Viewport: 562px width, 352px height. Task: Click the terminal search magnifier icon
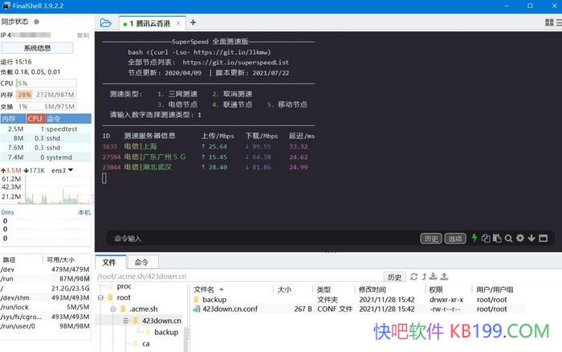pos(508,238)
